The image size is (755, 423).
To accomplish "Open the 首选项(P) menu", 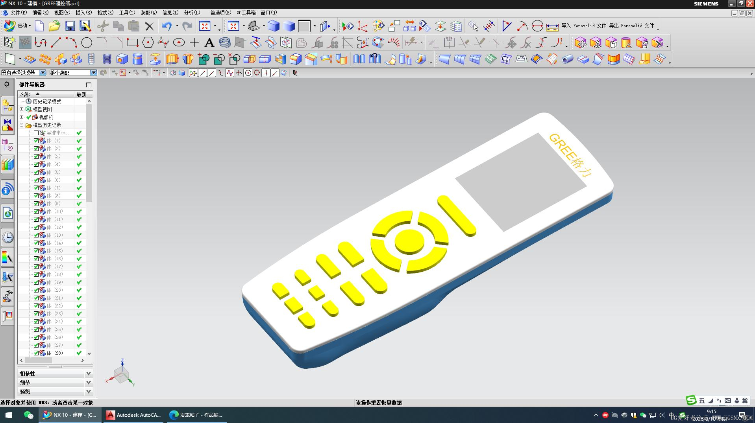I will (220, 13).
